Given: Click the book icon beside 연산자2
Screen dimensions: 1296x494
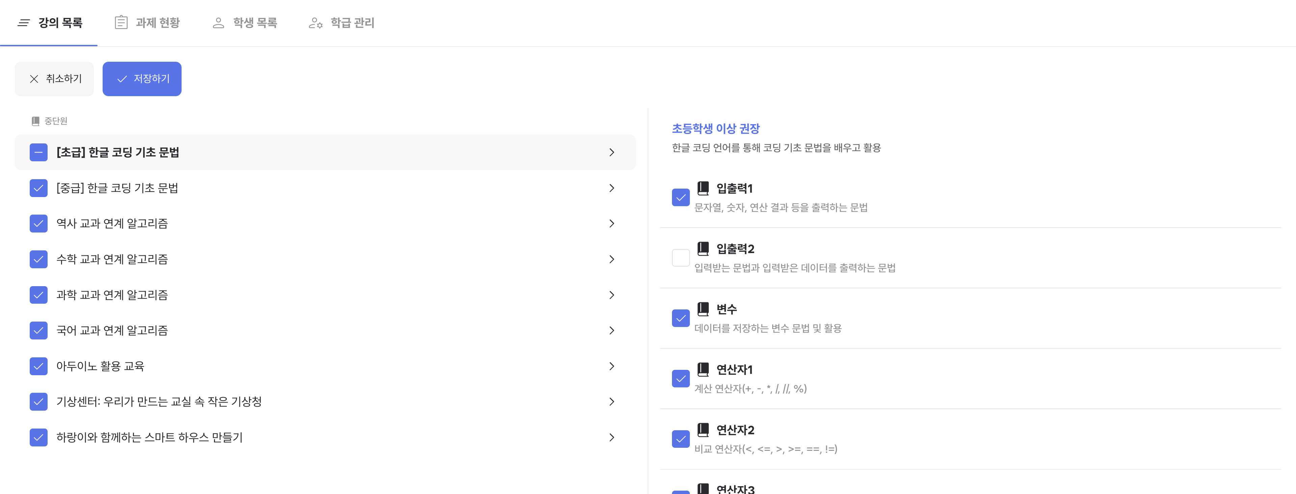Looking at the screenshot, I should tap(703, 430).
